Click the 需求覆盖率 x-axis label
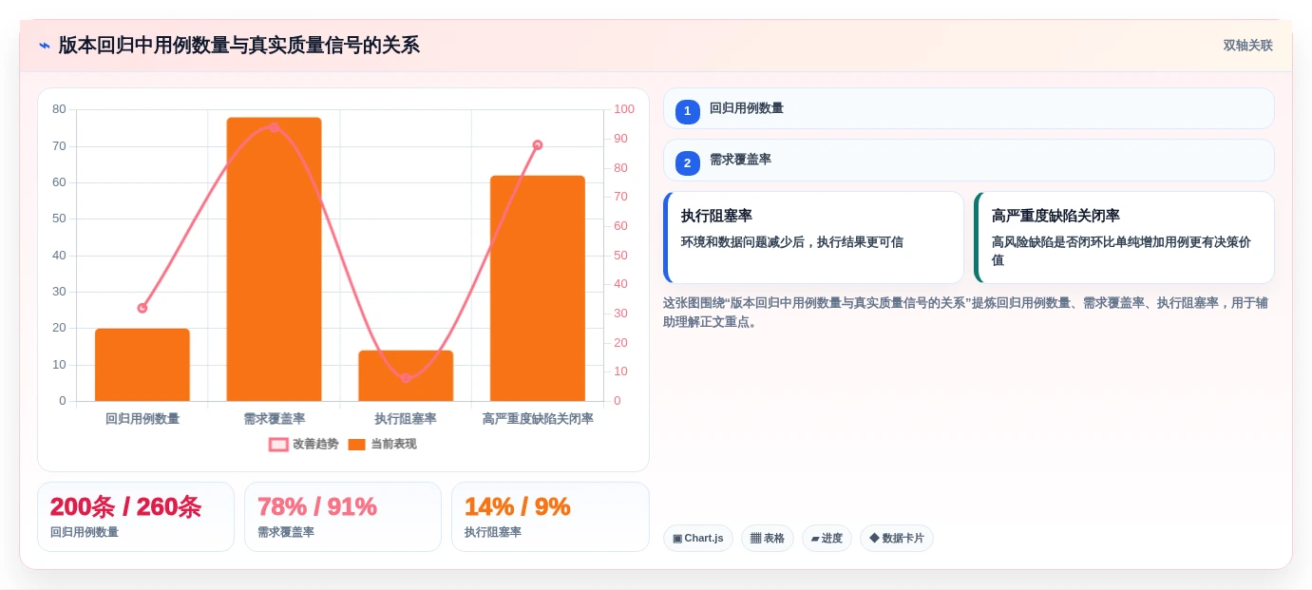Image resolution: width=1312 pixels, height=590 pixels. coord(274,419)
